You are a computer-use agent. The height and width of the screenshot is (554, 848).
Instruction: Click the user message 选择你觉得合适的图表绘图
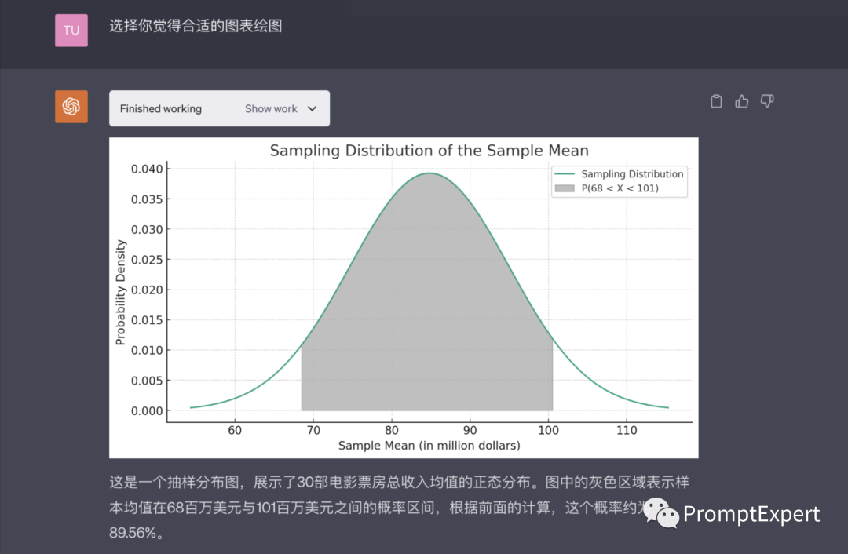(x=196, y=27)
